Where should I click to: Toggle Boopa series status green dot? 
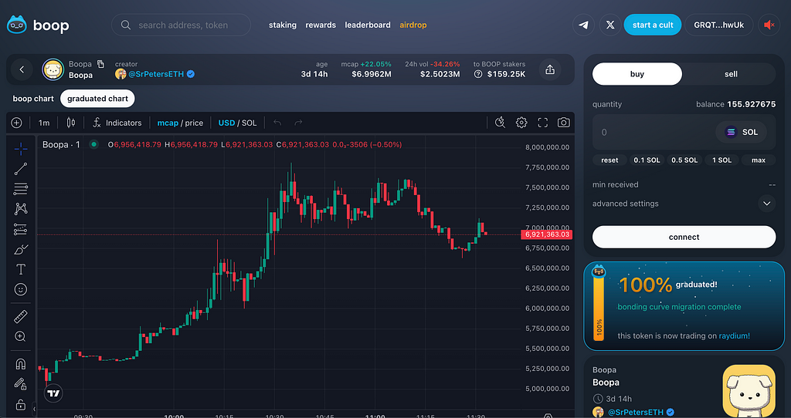tap(93, 144)
